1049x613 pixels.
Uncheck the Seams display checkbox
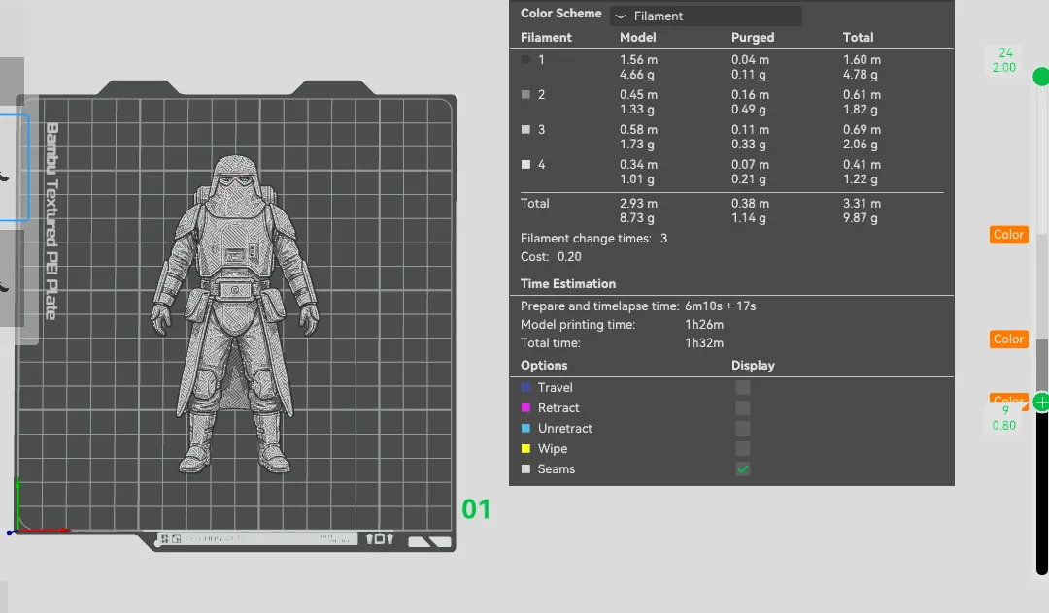click(x=743, y=468)
